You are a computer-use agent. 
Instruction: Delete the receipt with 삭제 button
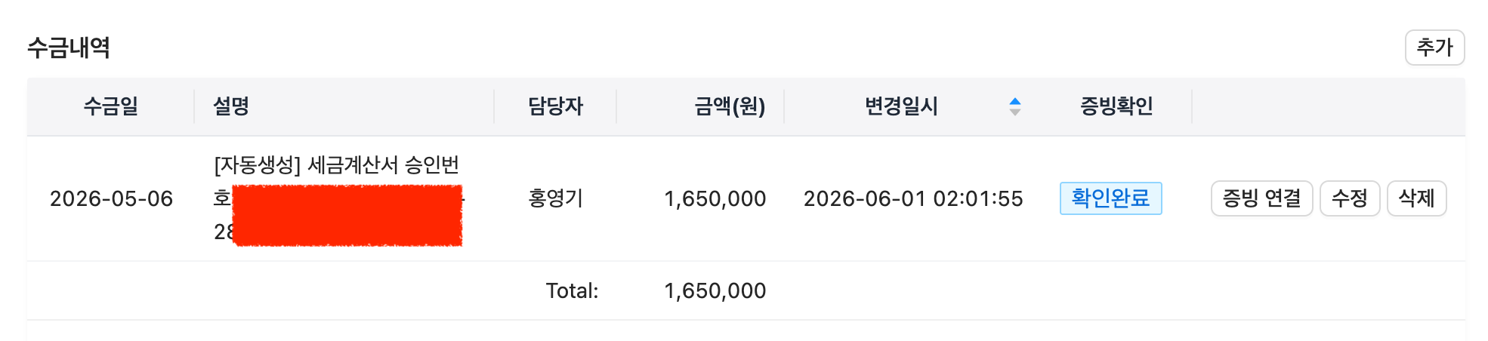click(1416, 198)
